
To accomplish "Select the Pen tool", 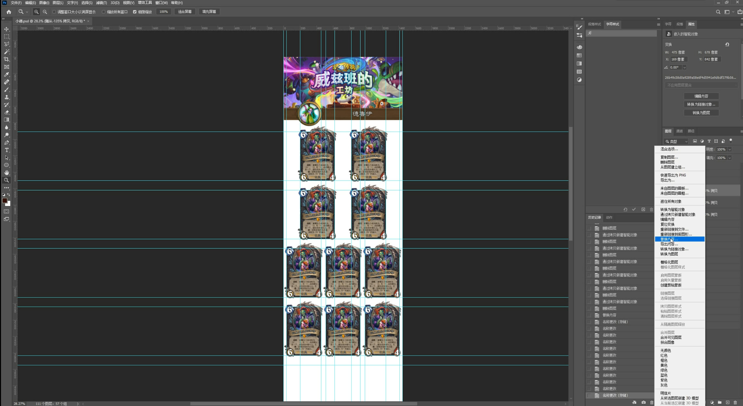I will click(6, 143).
